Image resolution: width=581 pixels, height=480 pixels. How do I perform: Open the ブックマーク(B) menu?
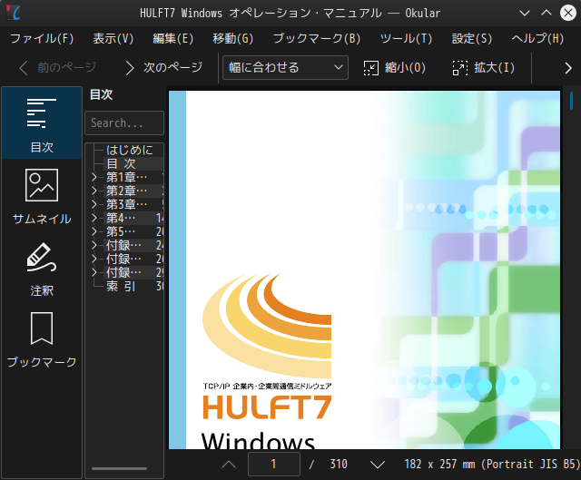317,38
